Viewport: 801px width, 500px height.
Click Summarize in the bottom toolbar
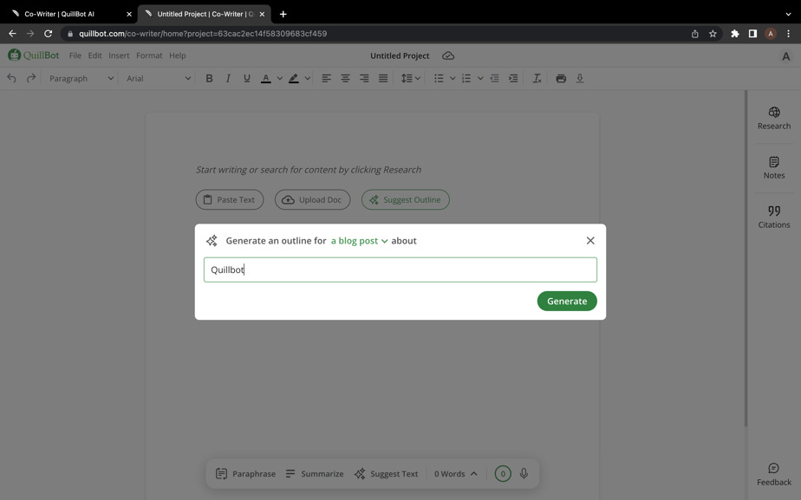point(314,473)
